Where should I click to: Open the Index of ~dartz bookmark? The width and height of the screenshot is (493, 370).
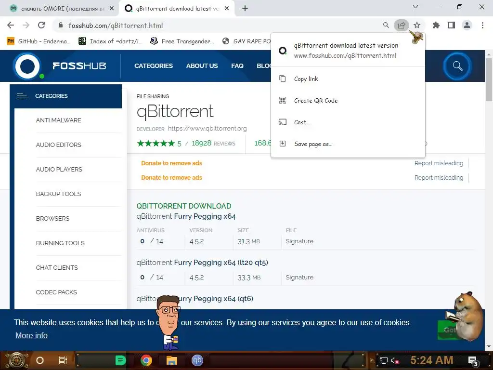coord(111,41)
